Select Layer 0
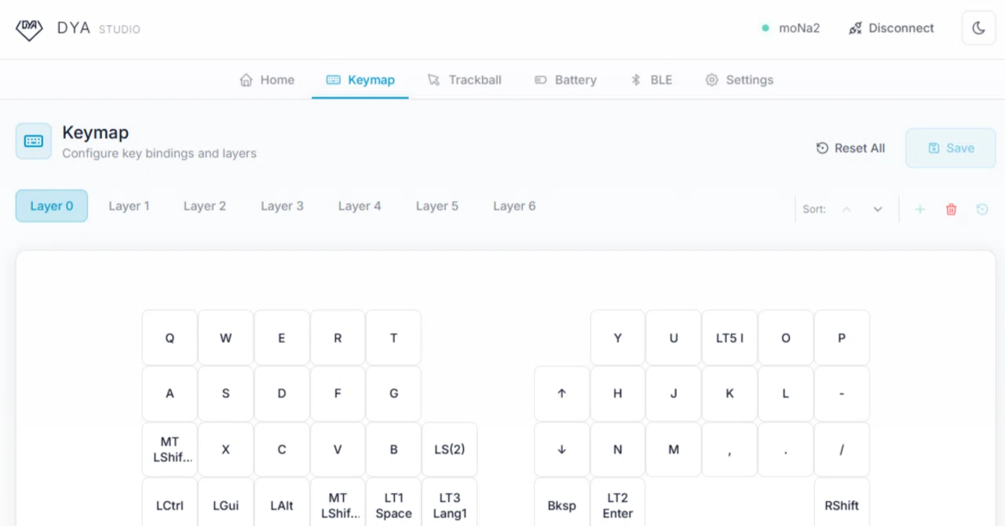1005x526 pixels. click(x=52, y=206)
